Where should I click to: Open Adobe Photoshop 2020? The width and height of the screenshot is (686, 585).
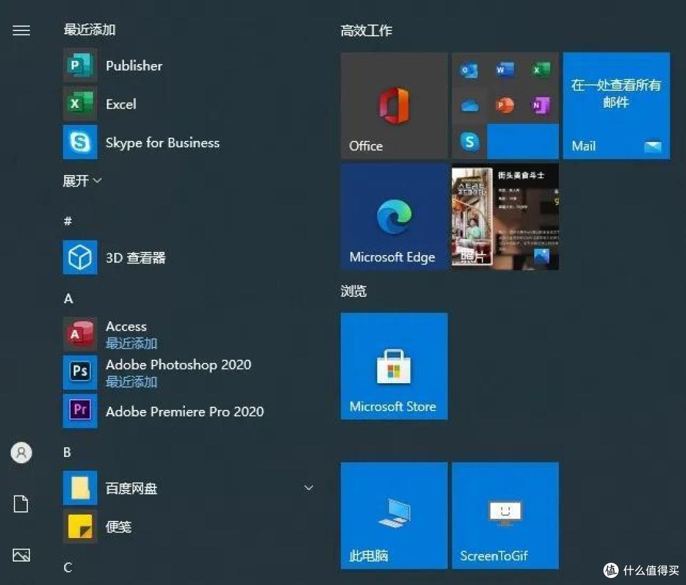188,372
